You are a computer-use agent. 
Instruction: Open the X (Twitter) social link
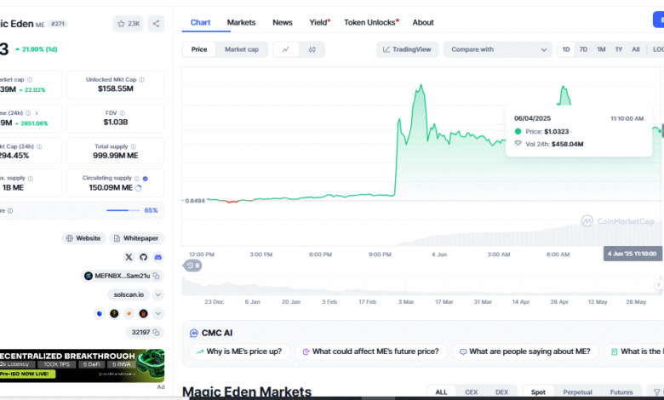click(x=129, y=257)
